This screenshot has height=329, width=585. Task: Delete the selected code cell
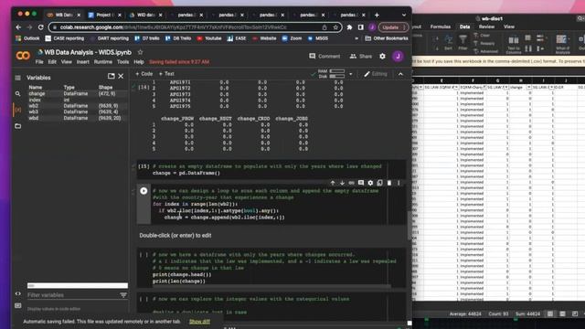pyautogui.click(x=389, y=183)
